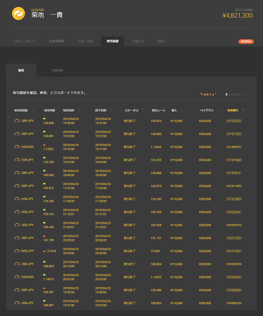Click the account balance ¥4,821,300
The width and height of the screenshot is (263, 316).
[x=237, y=16]
